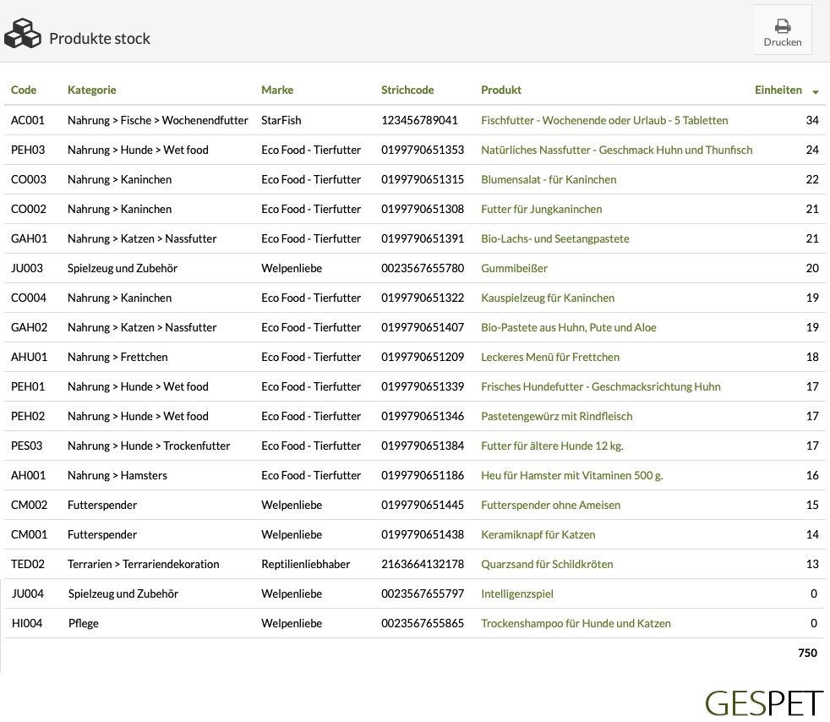This screenshot has width=830, height=722.
Task: Click the Pflege category cell
Action: click(84, 624)
